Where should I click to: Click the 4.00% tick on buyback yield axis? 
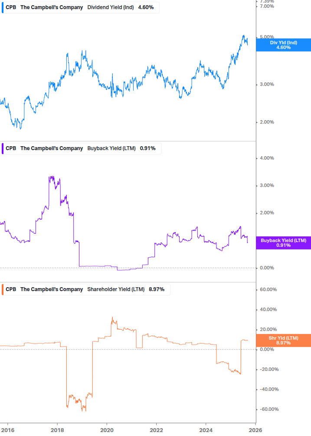[x=267, y=158]
